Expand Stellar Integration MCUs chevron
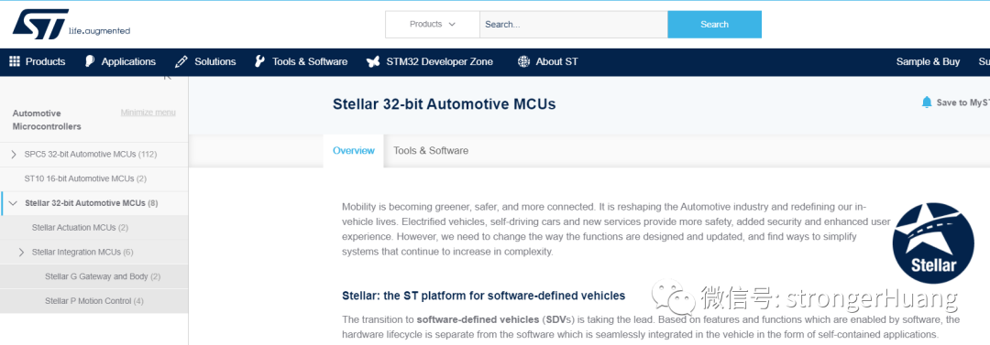 pyautogui.click(x=21, y=253)
